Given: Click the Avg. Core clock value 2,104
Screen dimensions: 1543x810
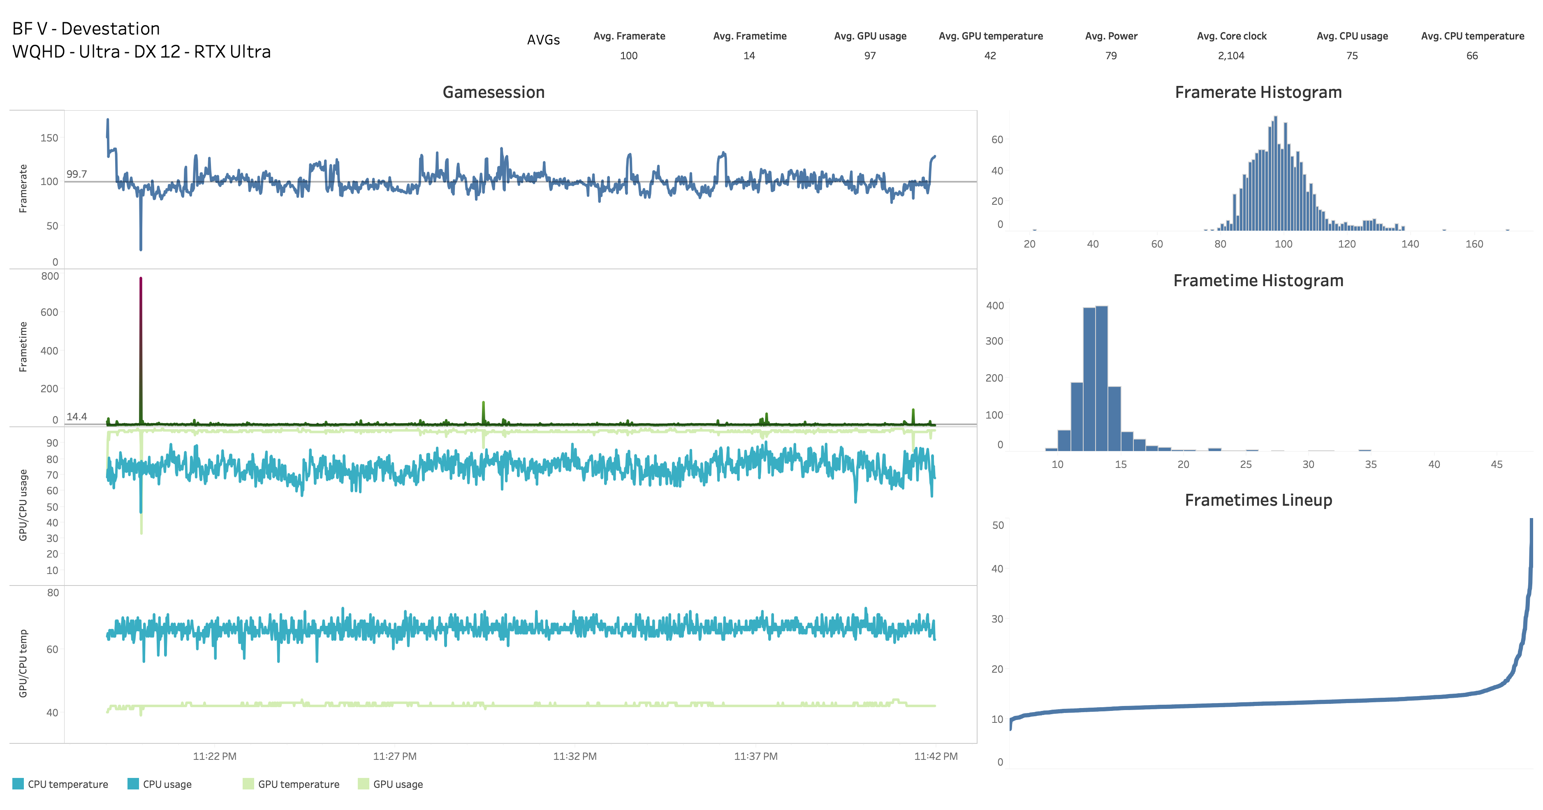Looking at the screenshot, I should tap(1231, 56).
